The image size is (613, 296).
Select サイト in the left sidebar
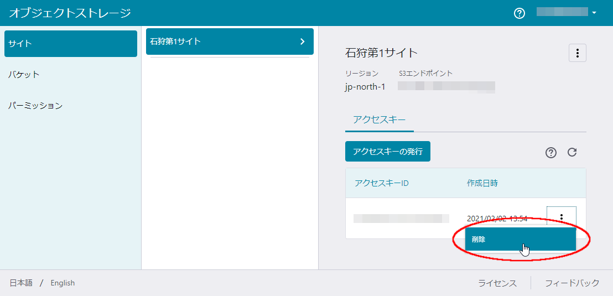(70, 44)
